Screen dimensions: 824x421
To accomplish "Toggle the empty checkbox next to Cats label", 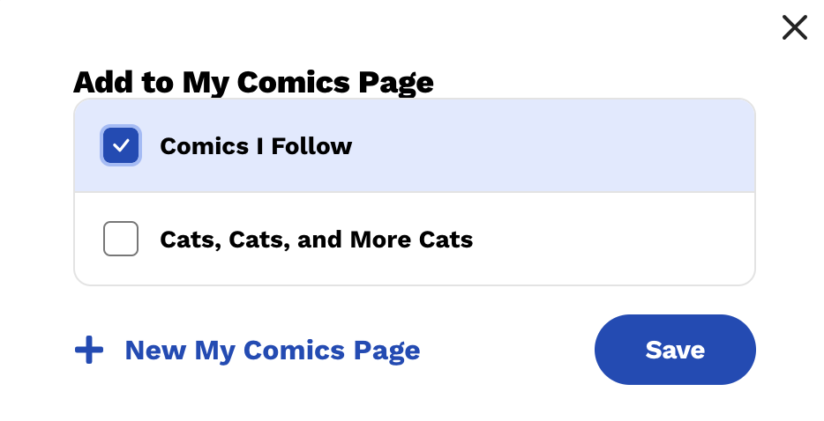I will point(121,239).
